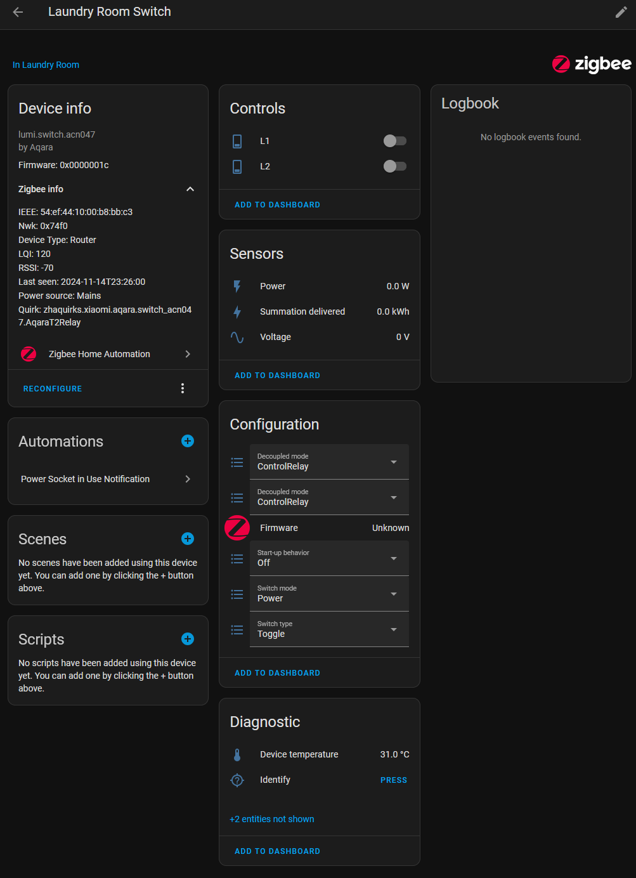The image size is (636, 878).
Task: Enable the L2 switch
Action: click(394, 166)
